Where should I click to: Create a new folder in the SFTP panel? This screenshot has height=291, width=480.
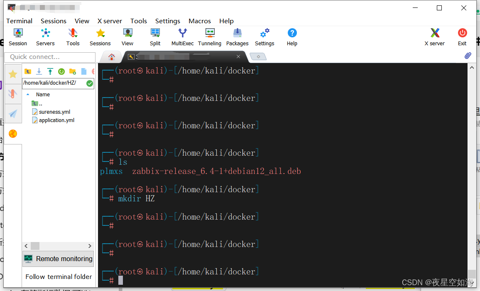click(x=73, y=71)
